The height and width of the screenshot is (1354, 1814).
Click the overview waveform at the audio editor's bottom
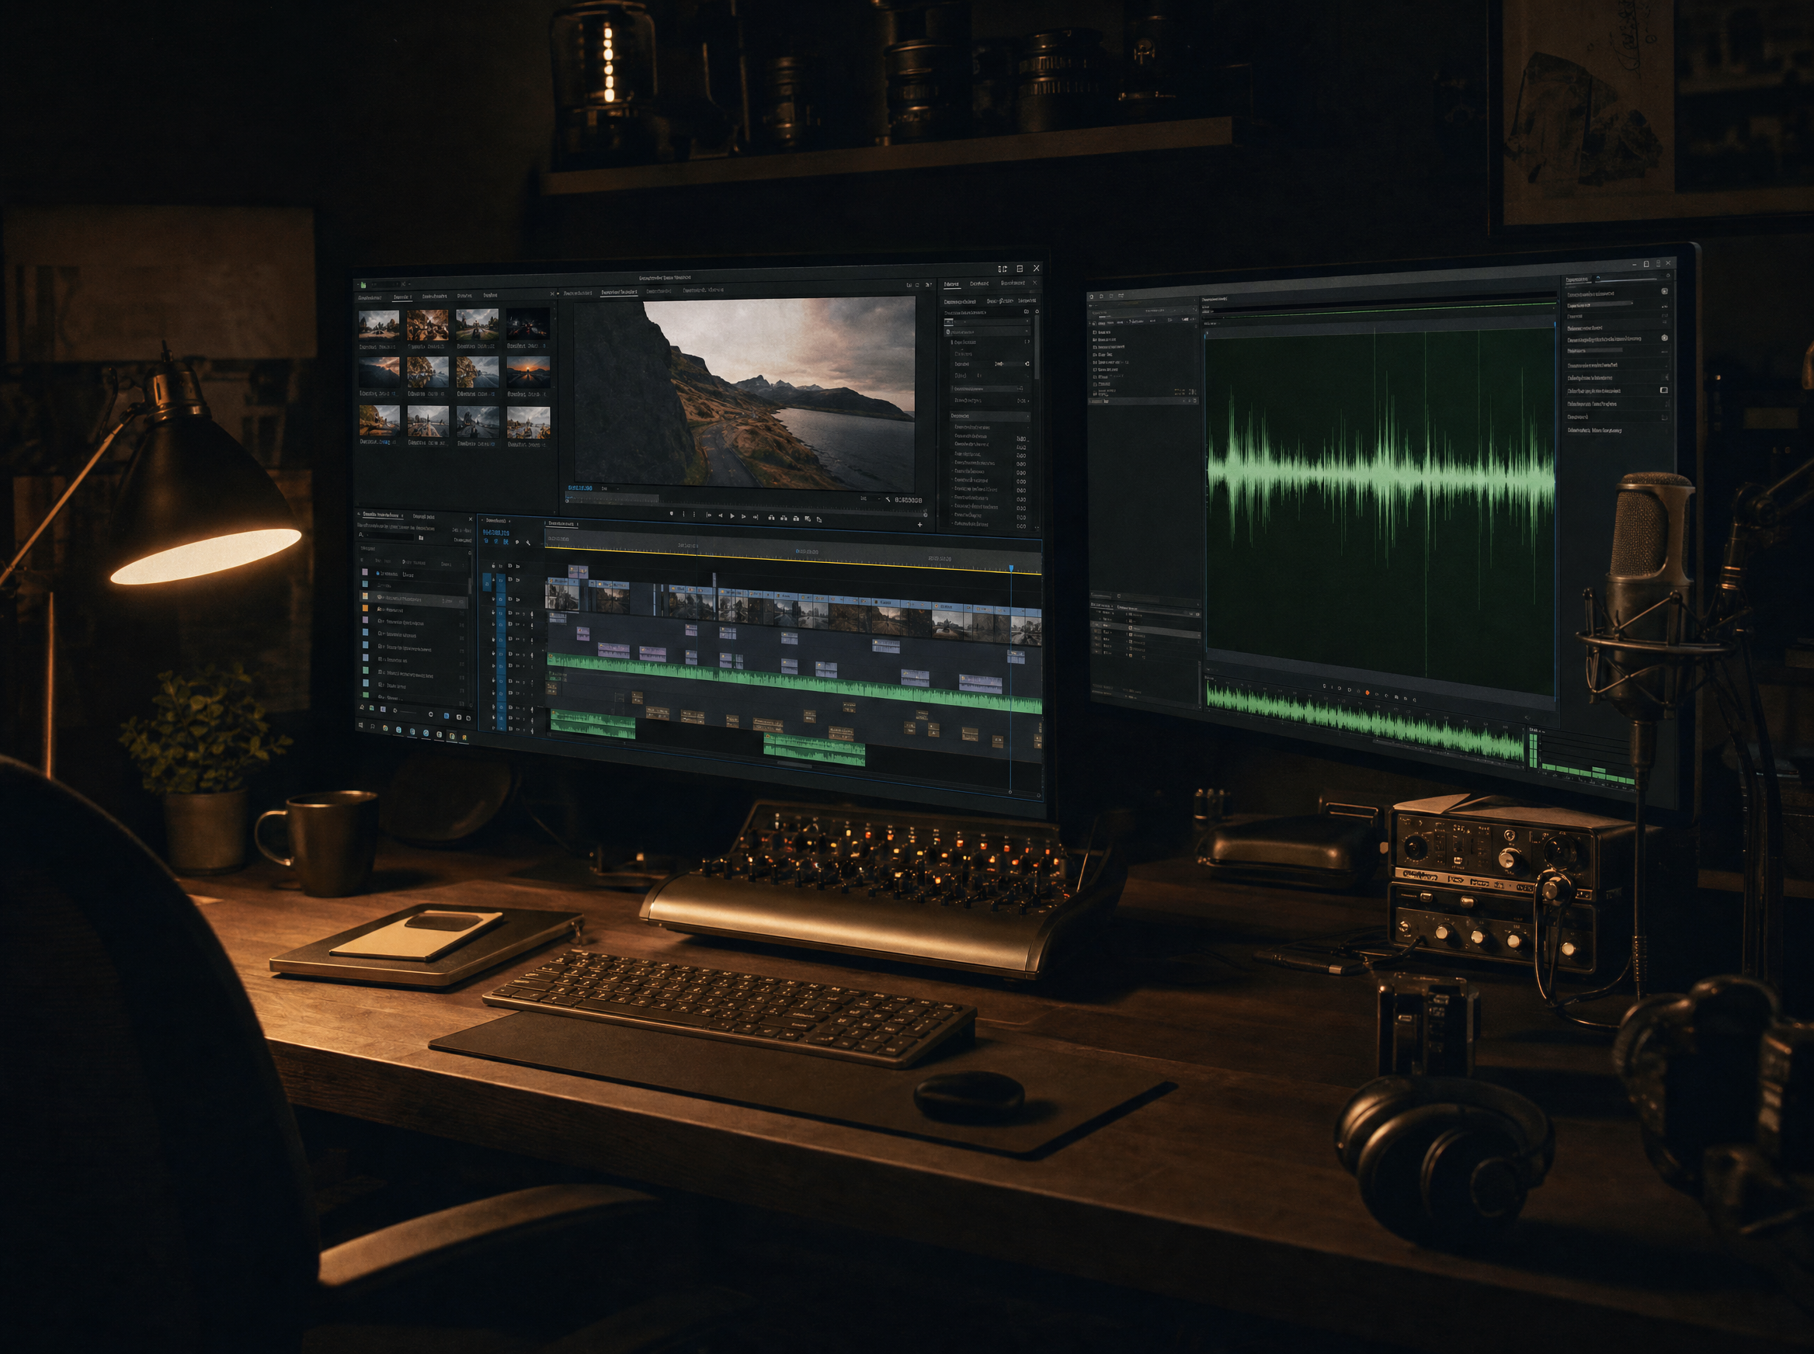1366,723
